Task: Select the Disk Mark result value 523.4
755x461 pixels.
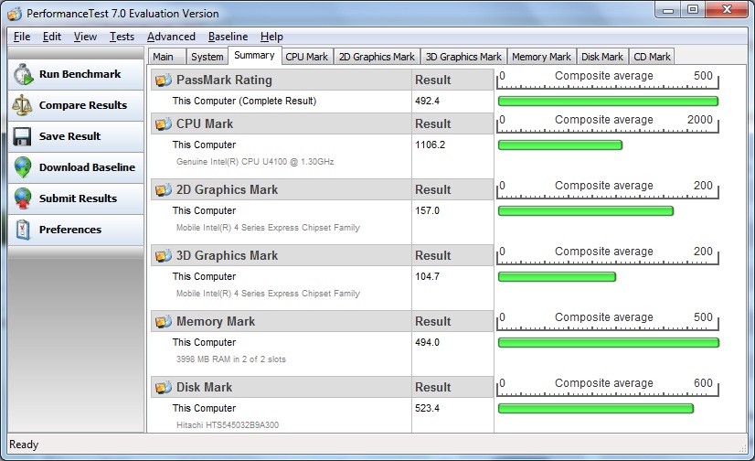Action: point(427,409)
